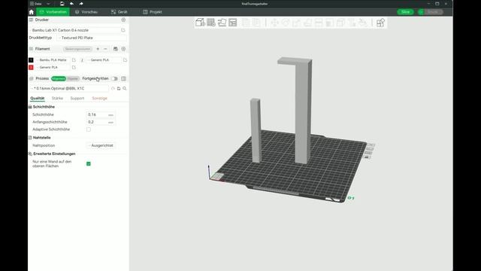The height and width of the screenshot is (271, 481).
Task: Enable the Adaptive Schichthöhe checkbox
Action: click(x=89, y=129)
